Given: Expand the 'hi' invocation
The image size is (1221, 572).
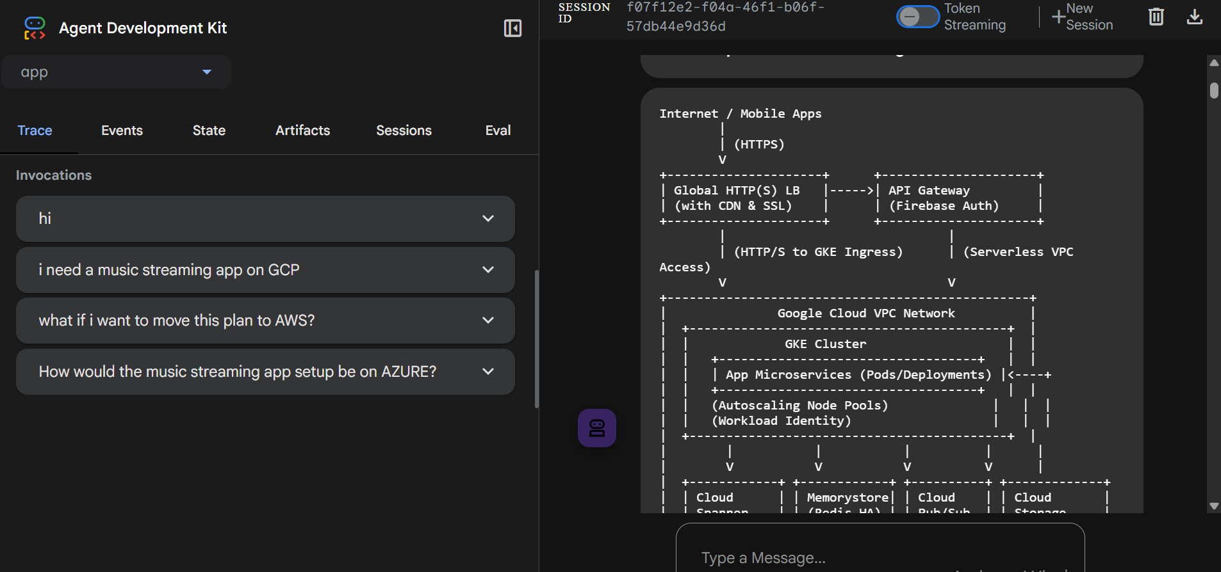Looking at the screenshot, I should (488, 219).
